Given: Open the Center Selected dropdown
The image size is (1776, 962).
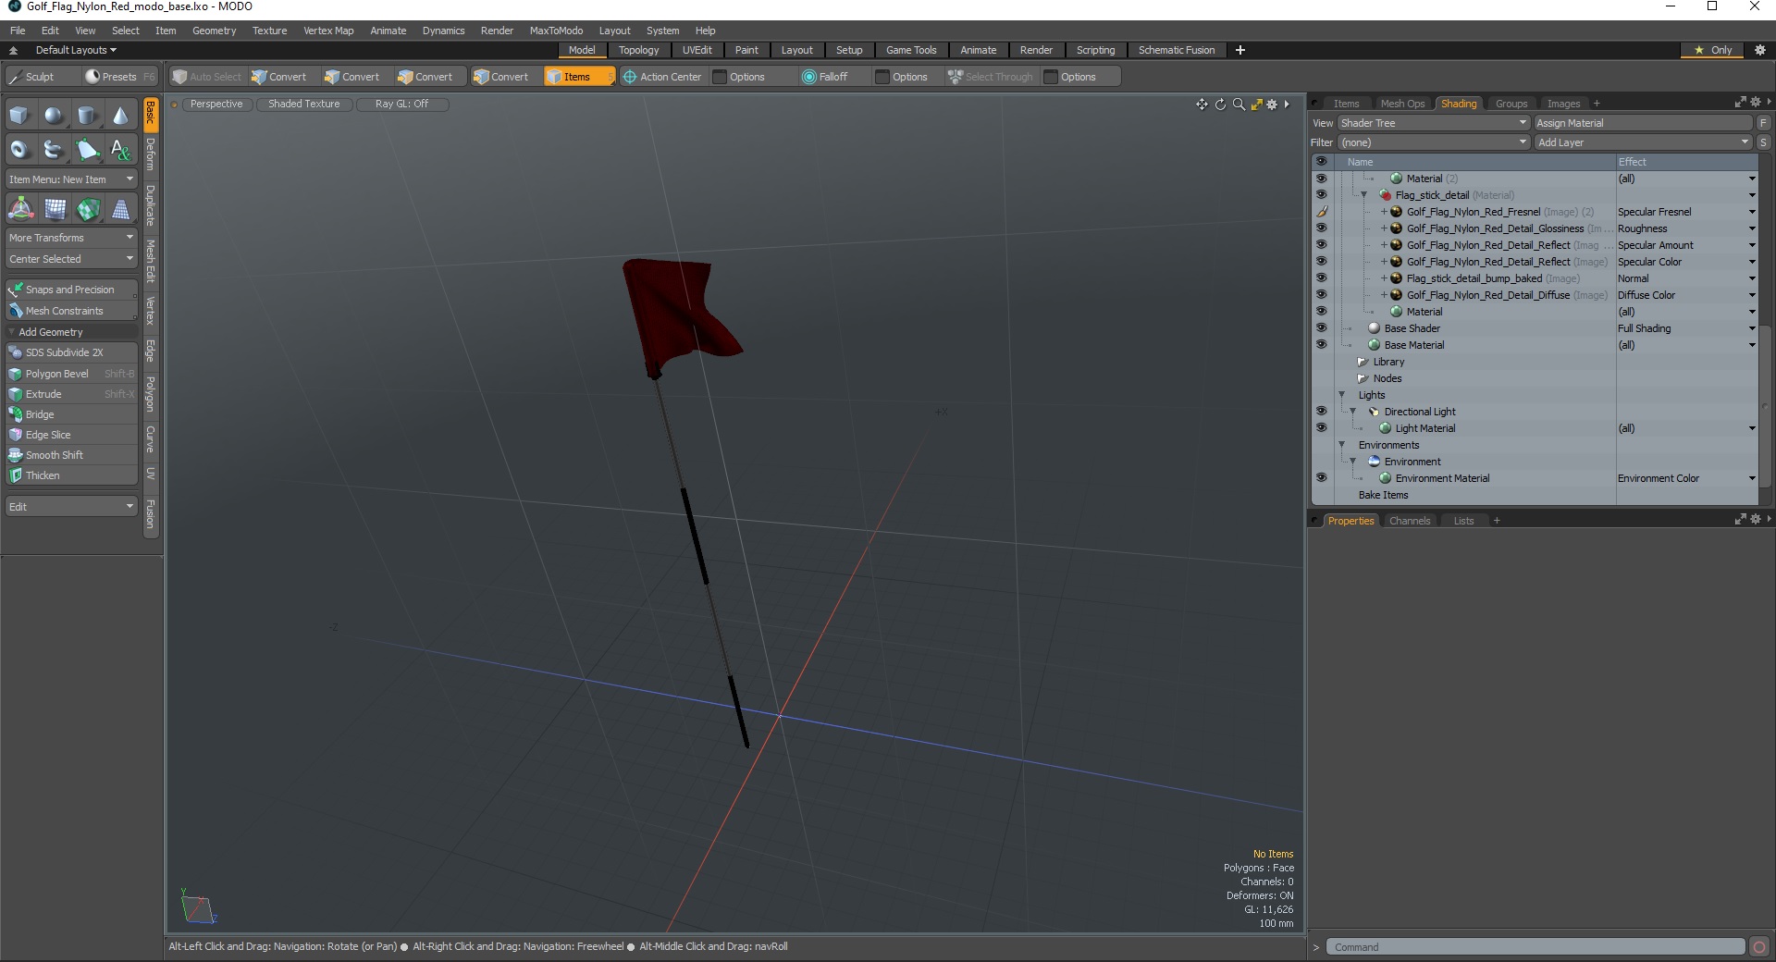Looking at the screenshot, I should point(71,259).
